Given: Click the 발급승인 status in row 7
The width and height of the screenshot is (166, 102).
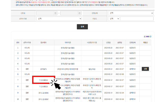Looking at the screenshot, I should pyautogui.click(x=133, y=80).
